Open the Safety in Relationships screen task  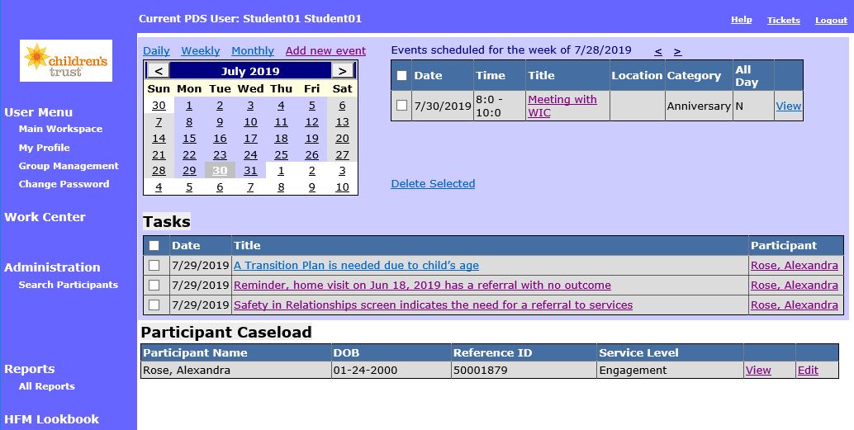tap(433, 305)
